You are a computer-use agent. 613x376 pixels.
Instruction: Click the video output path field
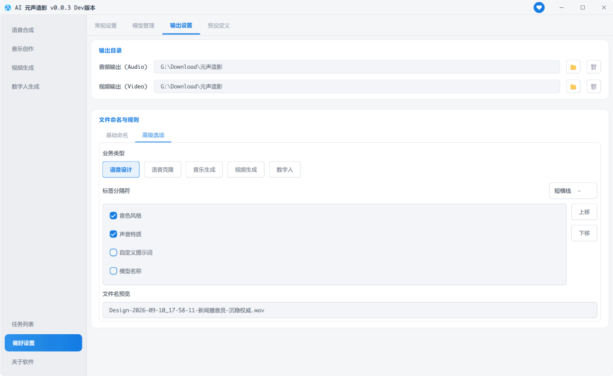click(x=357, y=86)
